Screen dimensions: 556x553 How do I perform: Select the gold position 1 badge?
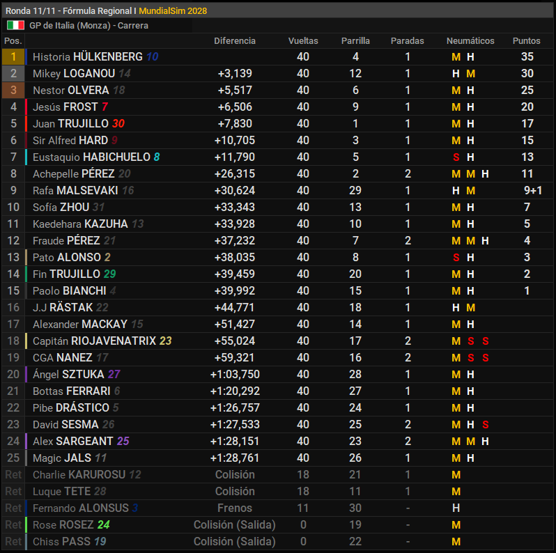point(13,56)
